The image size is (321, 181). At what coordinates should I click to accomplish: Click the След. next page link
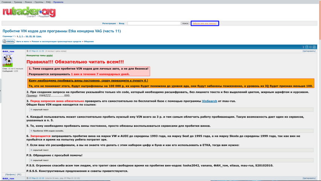click(x=39, y=36)
